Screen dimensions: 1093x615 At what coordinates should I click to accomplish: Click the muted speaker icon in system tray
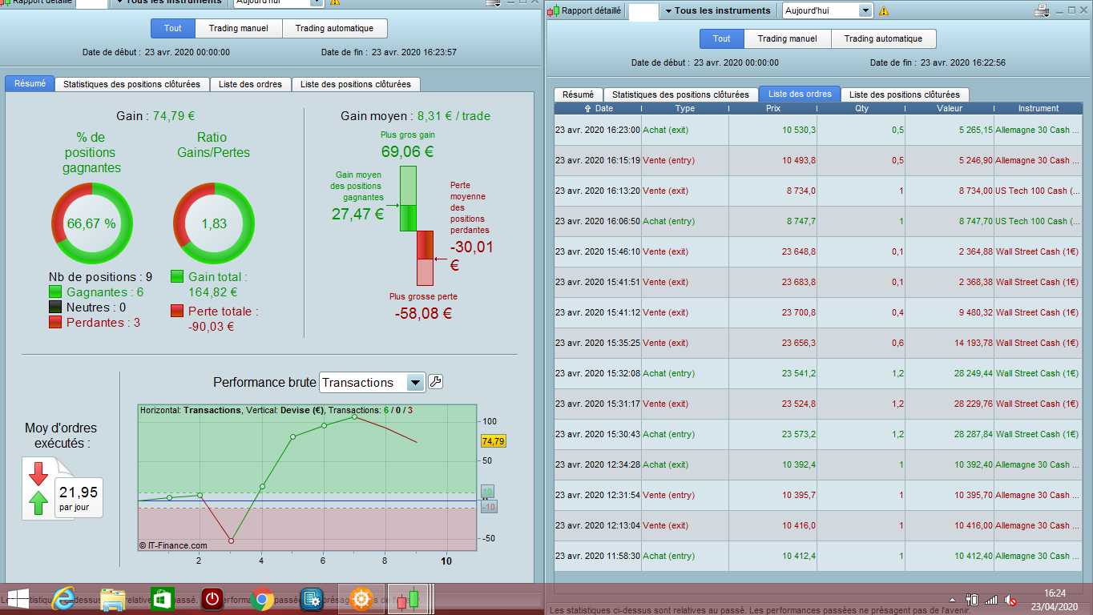click(1011, 600)
